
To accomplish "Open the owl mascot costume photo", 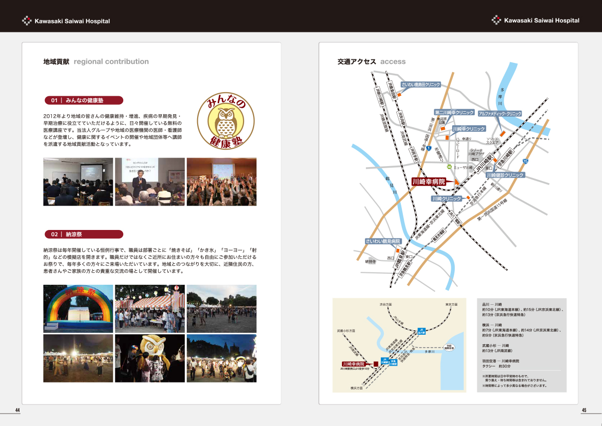I will tap(150, 358).
